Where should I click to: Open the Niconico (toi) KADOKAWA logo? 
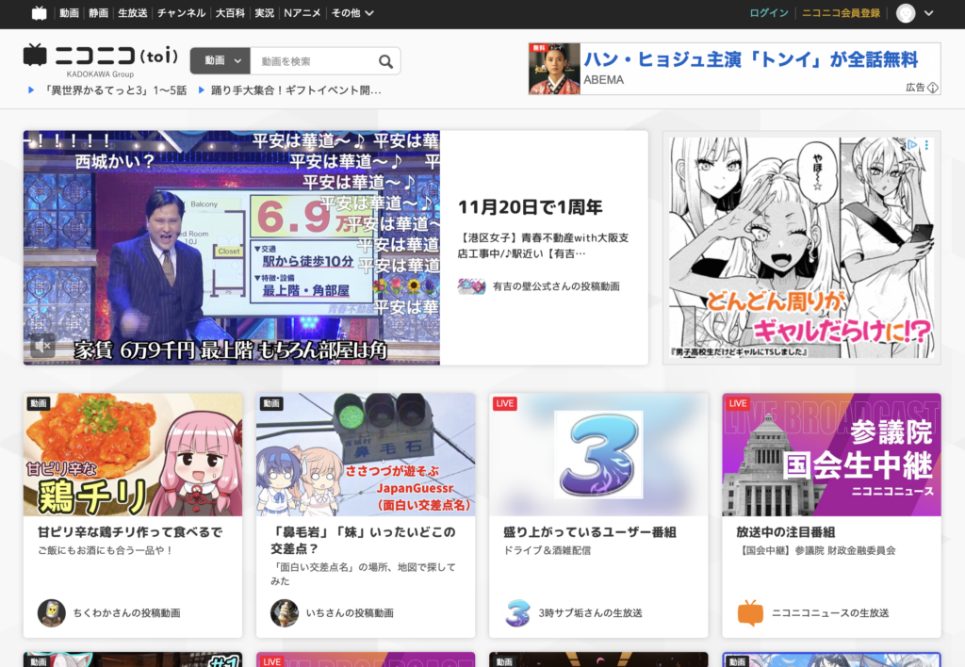pyautogui.click(x=101, y=58)
